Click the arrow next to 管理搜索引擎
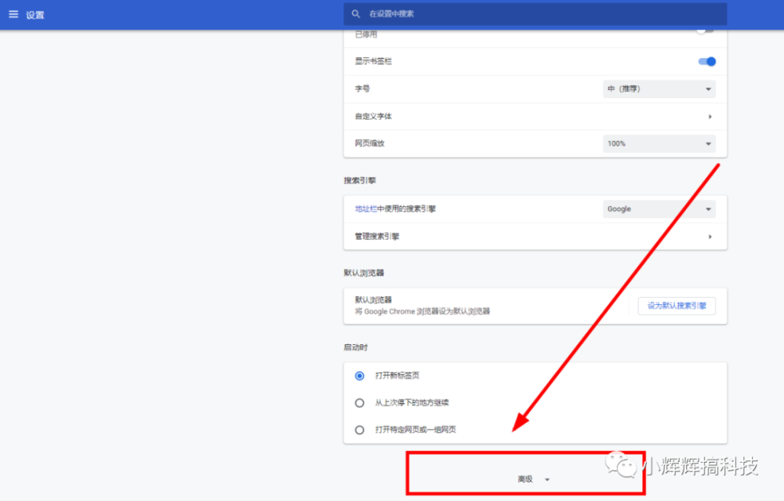 point(710,237)
